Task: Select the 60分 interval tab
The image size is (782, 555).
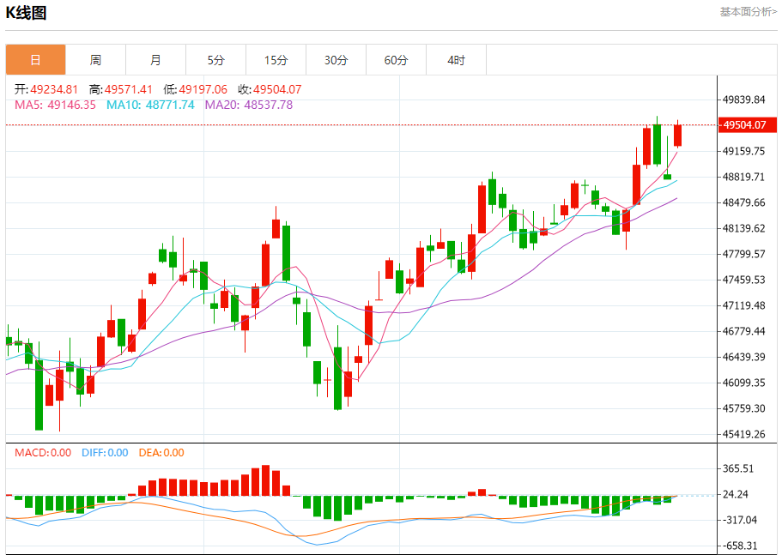Action: pyautogui.click(x=396, y=60)
